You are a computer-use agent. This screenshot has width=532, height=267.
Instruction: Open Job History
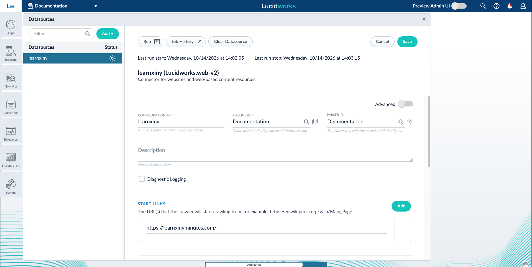click(186, 42)
